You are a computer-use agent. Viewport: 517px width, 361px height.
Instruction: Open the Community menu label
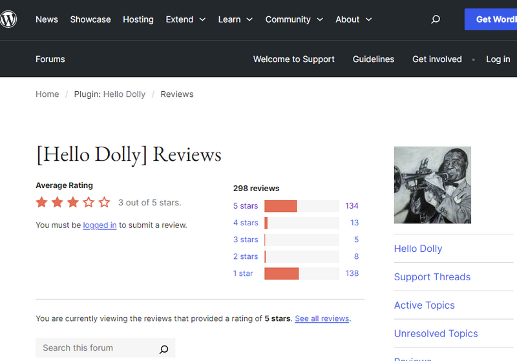(x=288, y=19)
